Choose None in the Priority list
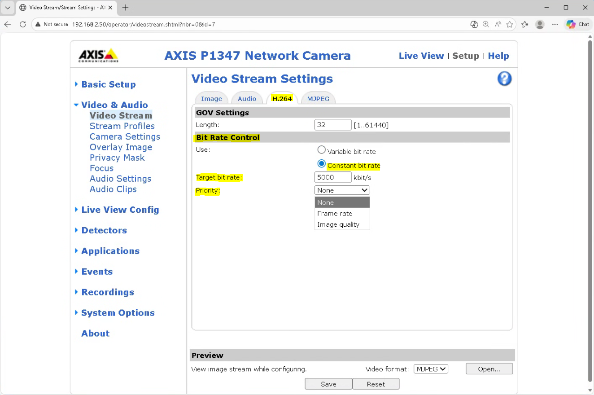 (342, 202)
